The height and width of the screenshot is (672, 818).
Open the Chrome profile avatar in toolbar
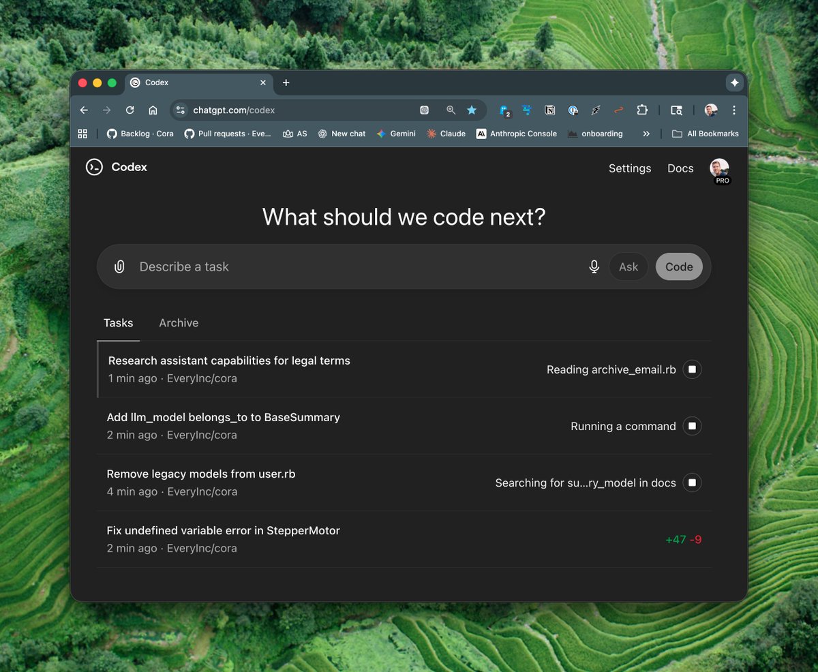[711, 110]
